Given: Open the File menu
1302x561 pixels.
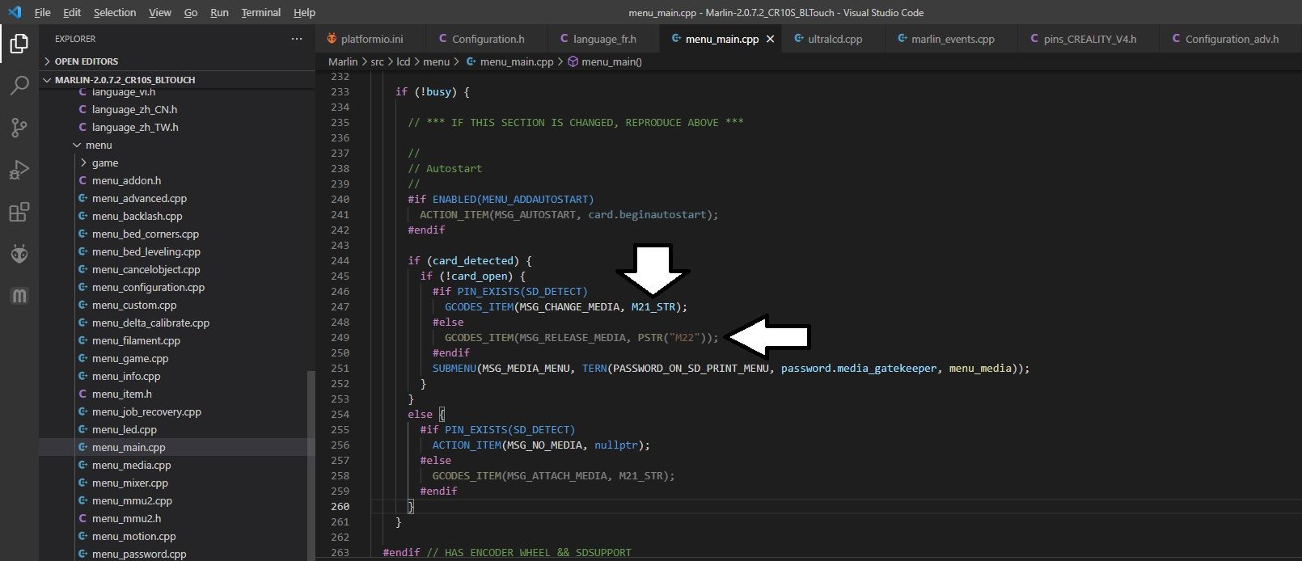Looking at the screenshot, I should [x=42, y=12].
